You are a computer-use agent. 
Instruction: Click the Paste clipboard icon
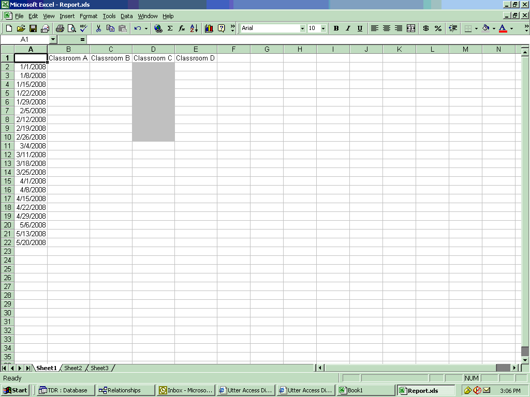(122, 28)
